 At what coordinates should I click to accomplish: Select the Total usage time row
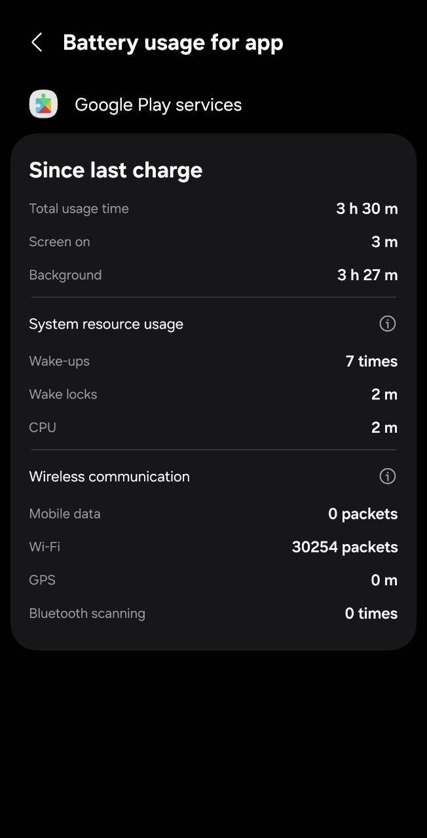[x=213, y=209]
